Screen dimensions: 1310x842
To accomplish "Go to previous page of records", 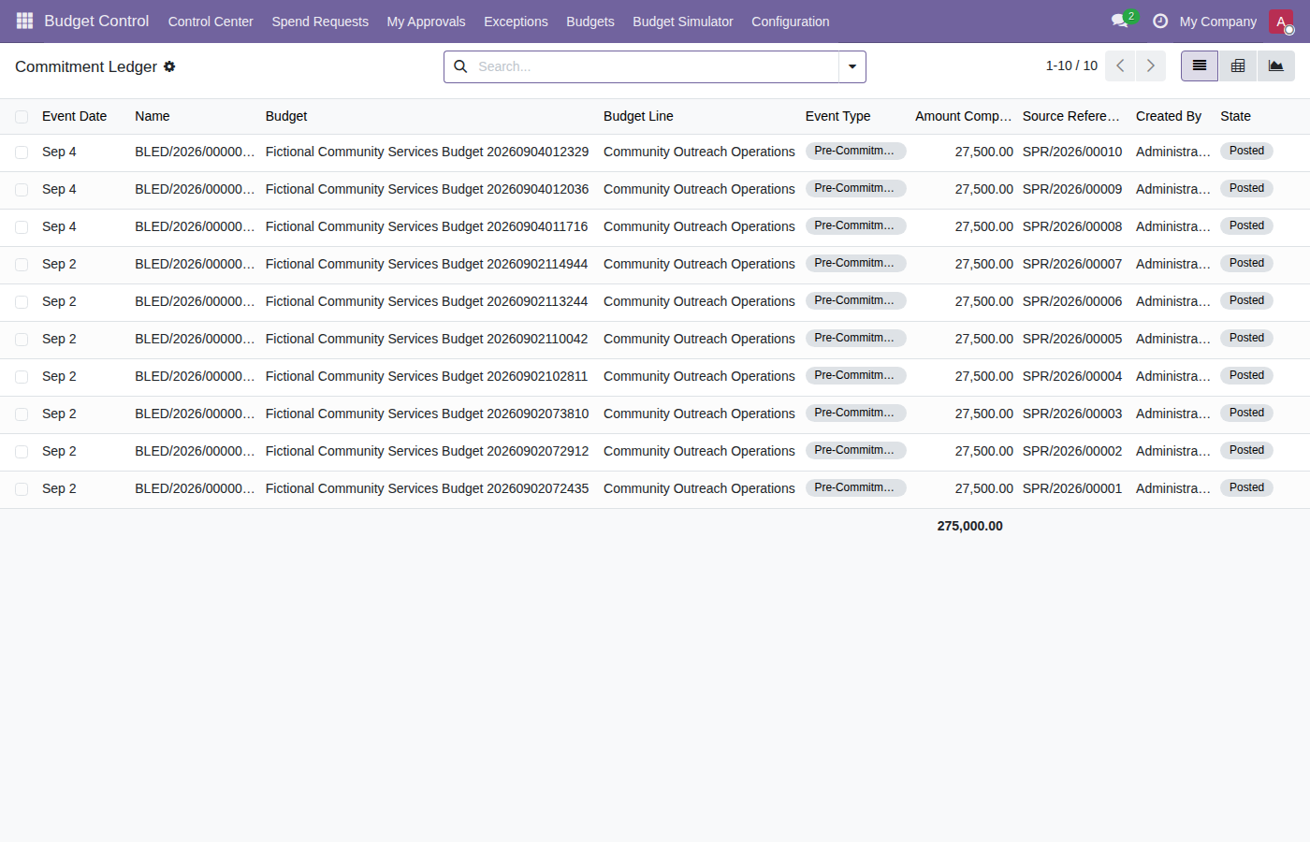I will tap(1120, 66).
